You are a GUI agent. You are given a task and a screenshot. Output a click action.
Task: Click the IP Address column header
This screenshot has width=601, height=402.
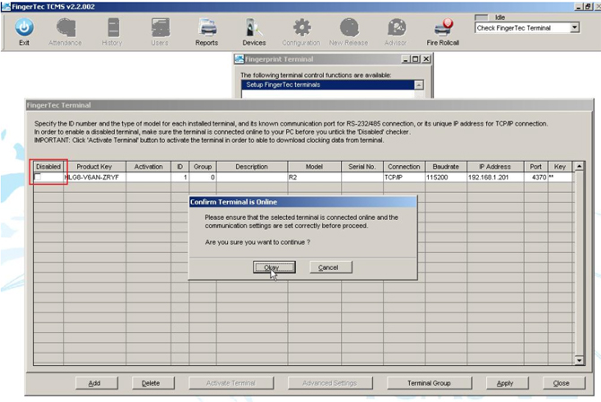[x=495, y=167]
